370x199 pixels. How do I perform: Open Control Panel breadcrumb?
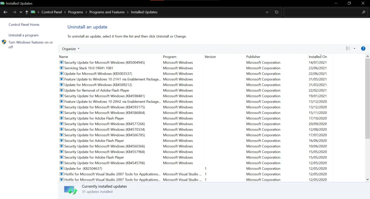52,12
